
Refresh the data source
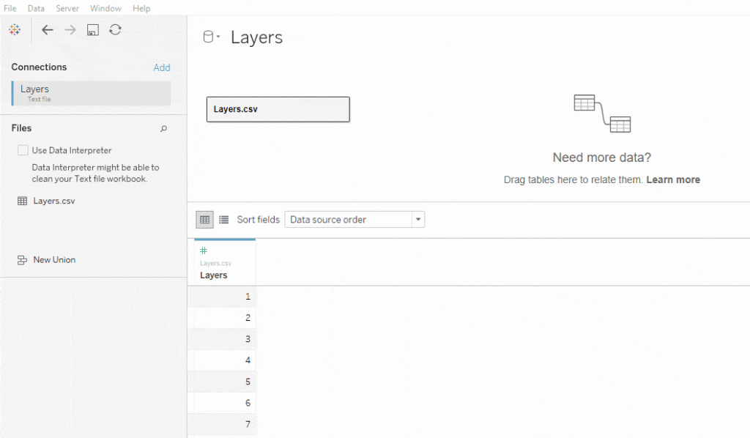click(115, 30)
